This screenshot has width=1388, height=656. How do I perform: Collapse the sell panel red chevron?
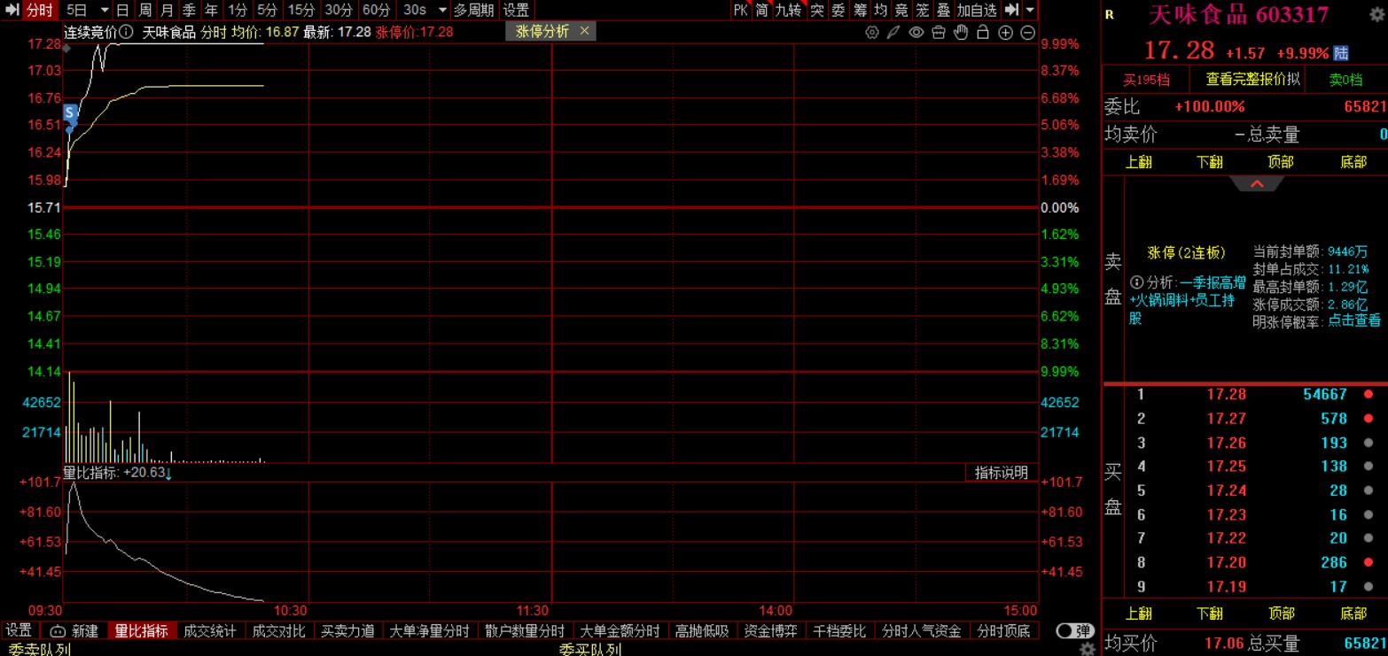1256,184
